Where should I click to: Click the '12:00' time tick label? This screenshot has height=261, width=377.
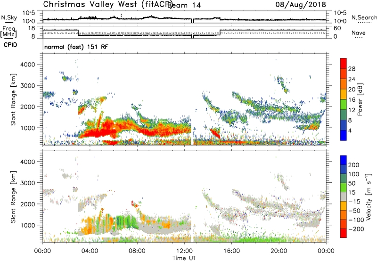coord(184,251)
